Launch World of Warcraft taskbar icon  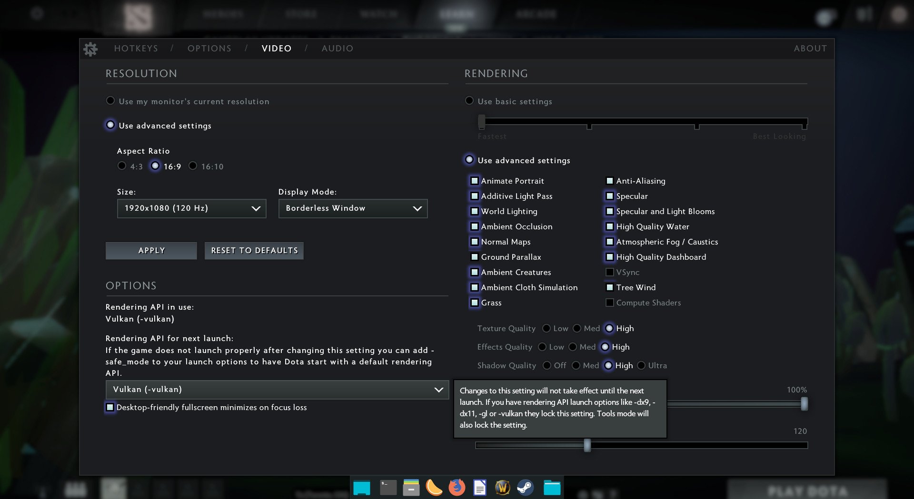(x=502, y=488)
